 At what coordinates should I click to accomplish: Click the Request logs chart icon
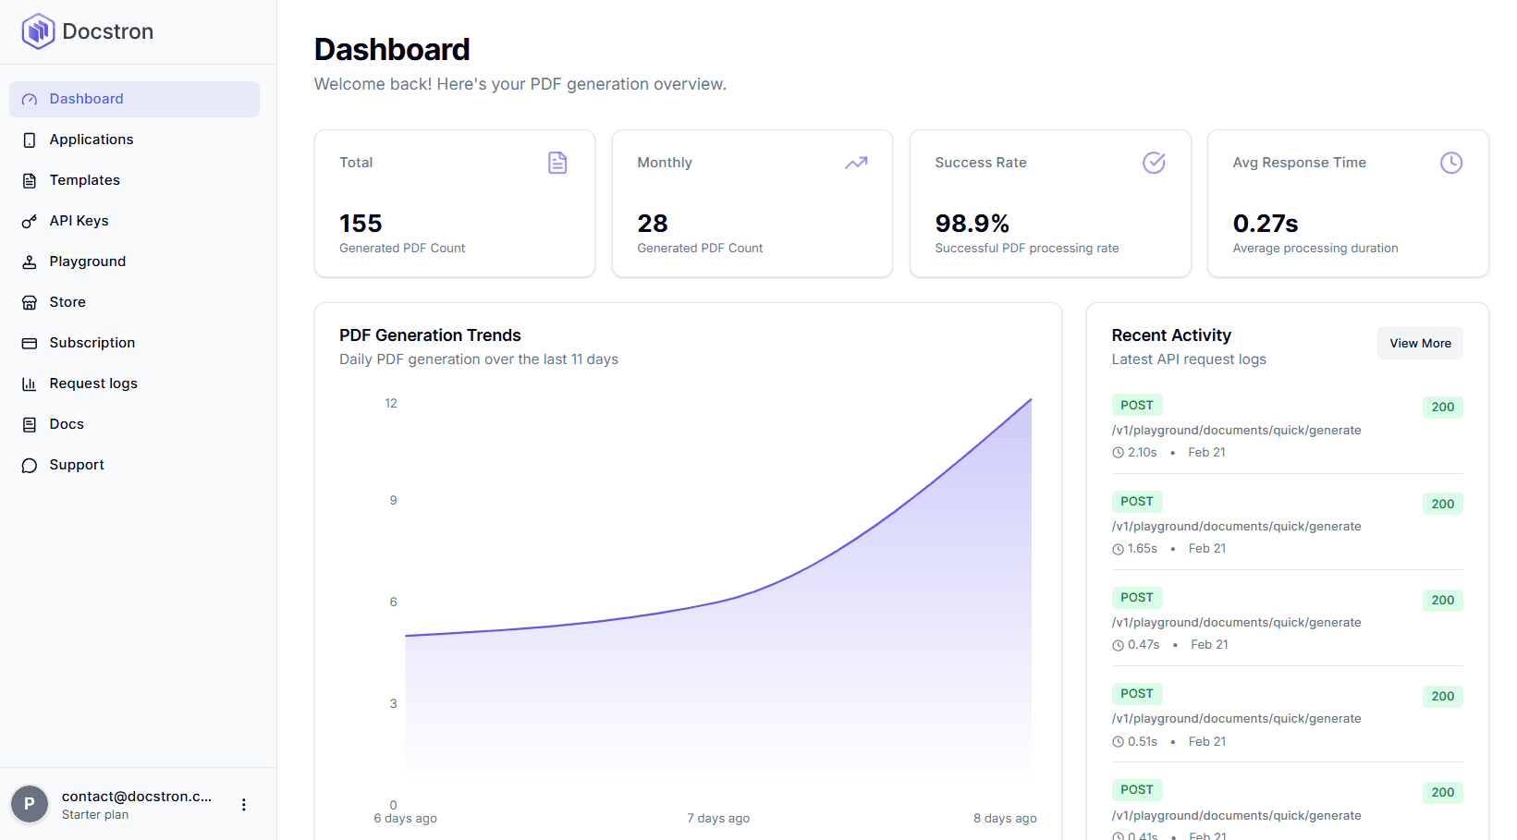click(30, 384)
